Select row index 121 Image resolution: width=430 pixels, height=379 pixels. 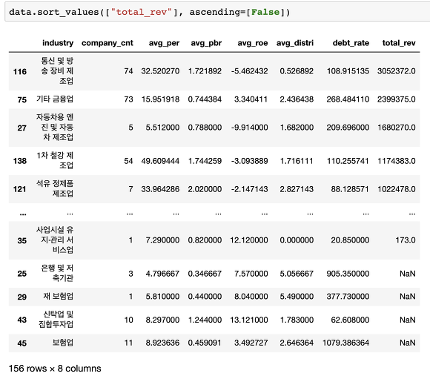(20, 189)
